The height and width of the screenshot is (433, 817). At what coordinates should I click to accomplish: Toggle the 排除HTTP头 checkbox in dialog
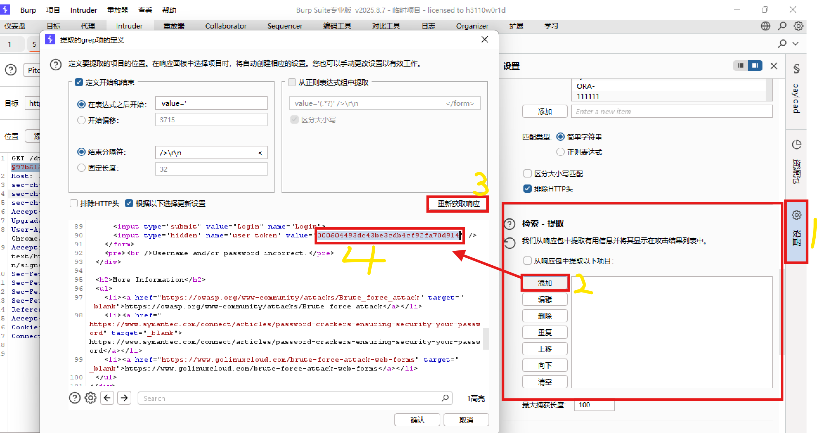pyautogui.click(x=74, y=203)
